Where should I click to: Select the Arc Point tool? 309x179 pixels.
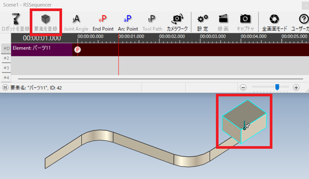128,22
